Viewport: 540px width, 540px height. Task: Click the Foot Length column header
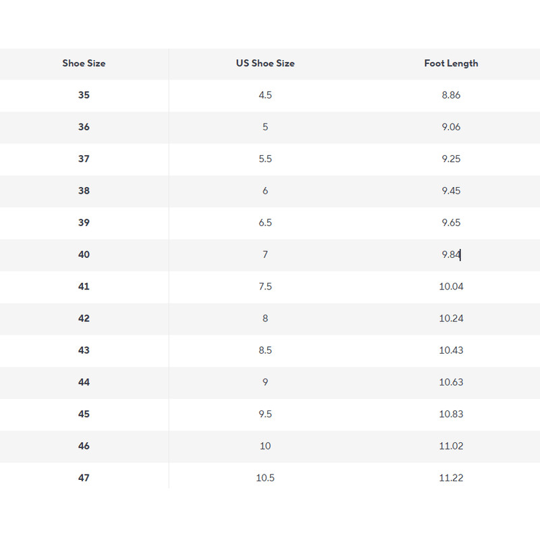[451, 63]
